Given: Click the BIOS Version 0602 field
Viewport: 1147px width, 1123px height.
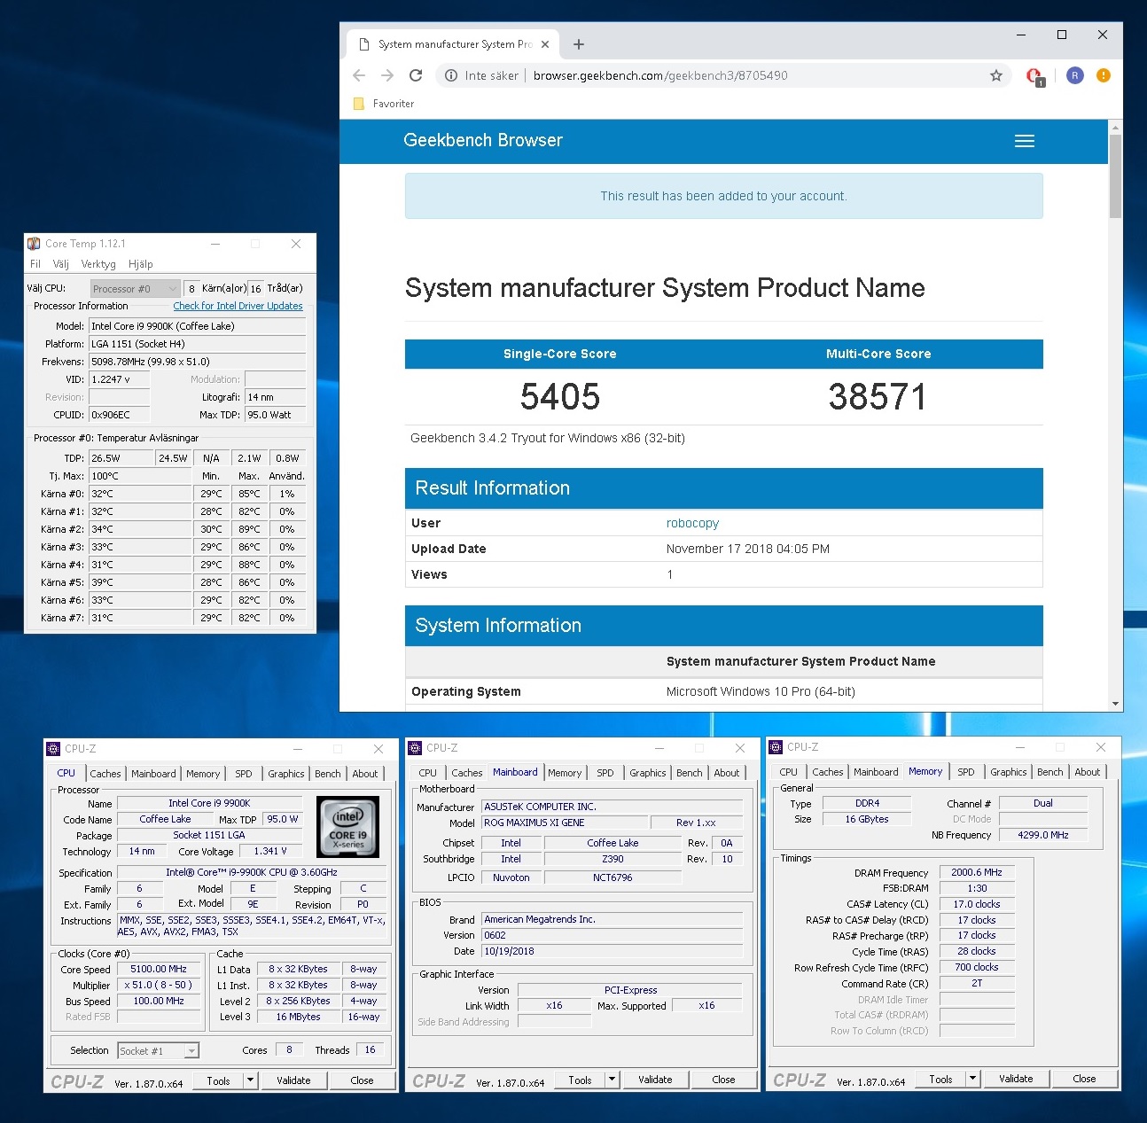Looking at the screenshot, I should (612, 935).
